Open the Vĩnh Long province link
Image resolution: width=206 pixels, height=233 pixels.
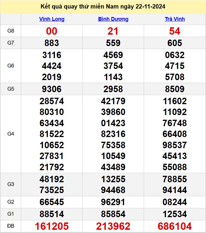point(52,19)
